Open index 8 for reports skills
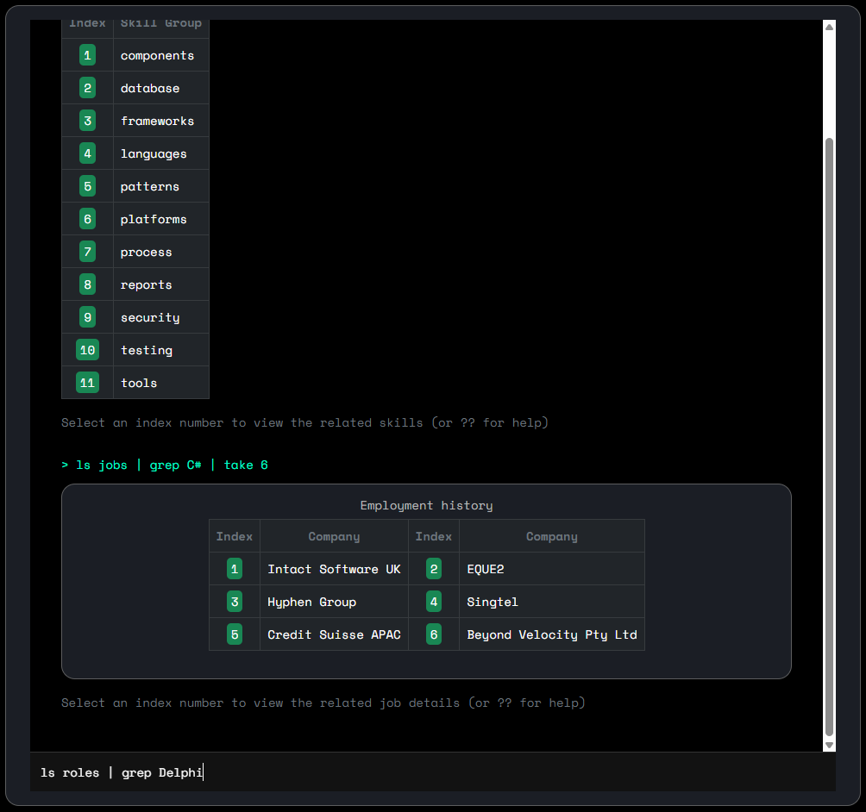Screen dimensions: 866x812 pyautogui.click(x=87, y=284)
